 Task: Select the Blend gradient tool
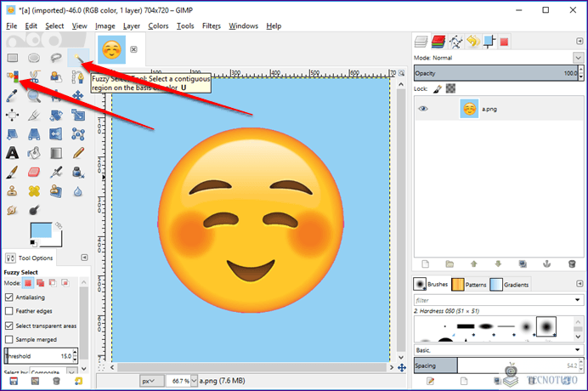point(56,153)
